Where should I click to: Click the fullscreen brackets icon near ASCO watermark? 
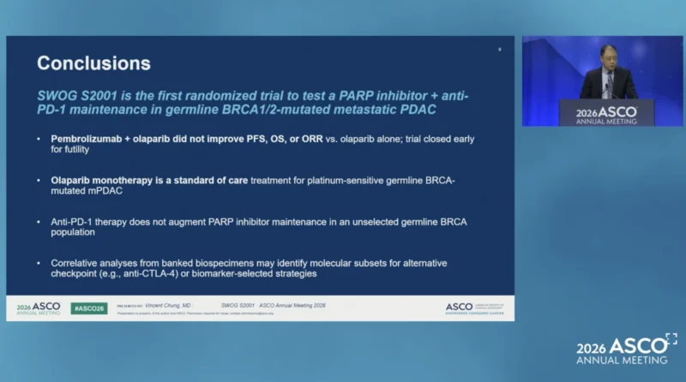coord(671,338)
